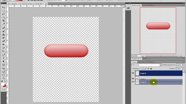Swap foreground and background colors
This screenshot has height=104, width=186.
point(5,81)
